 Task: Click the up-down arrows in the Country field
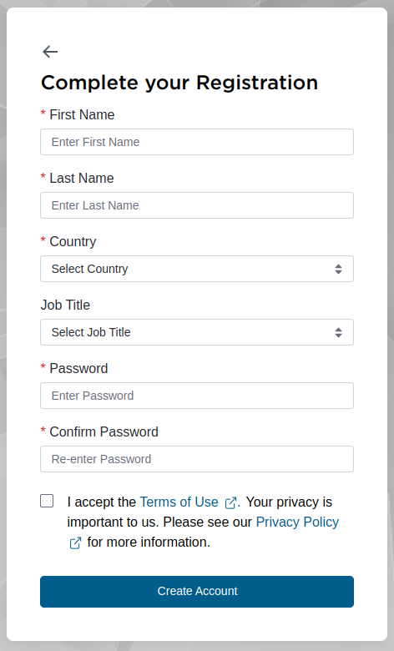338,269
